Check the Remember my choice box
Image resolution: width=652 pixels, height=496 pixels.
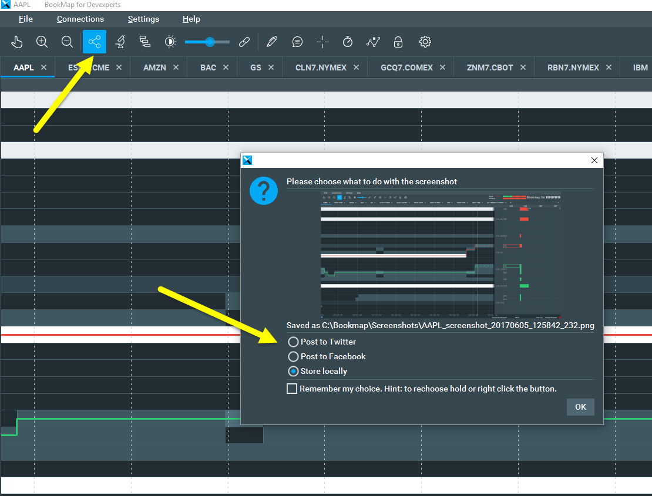pyautogui.click(x=292, y=389)
